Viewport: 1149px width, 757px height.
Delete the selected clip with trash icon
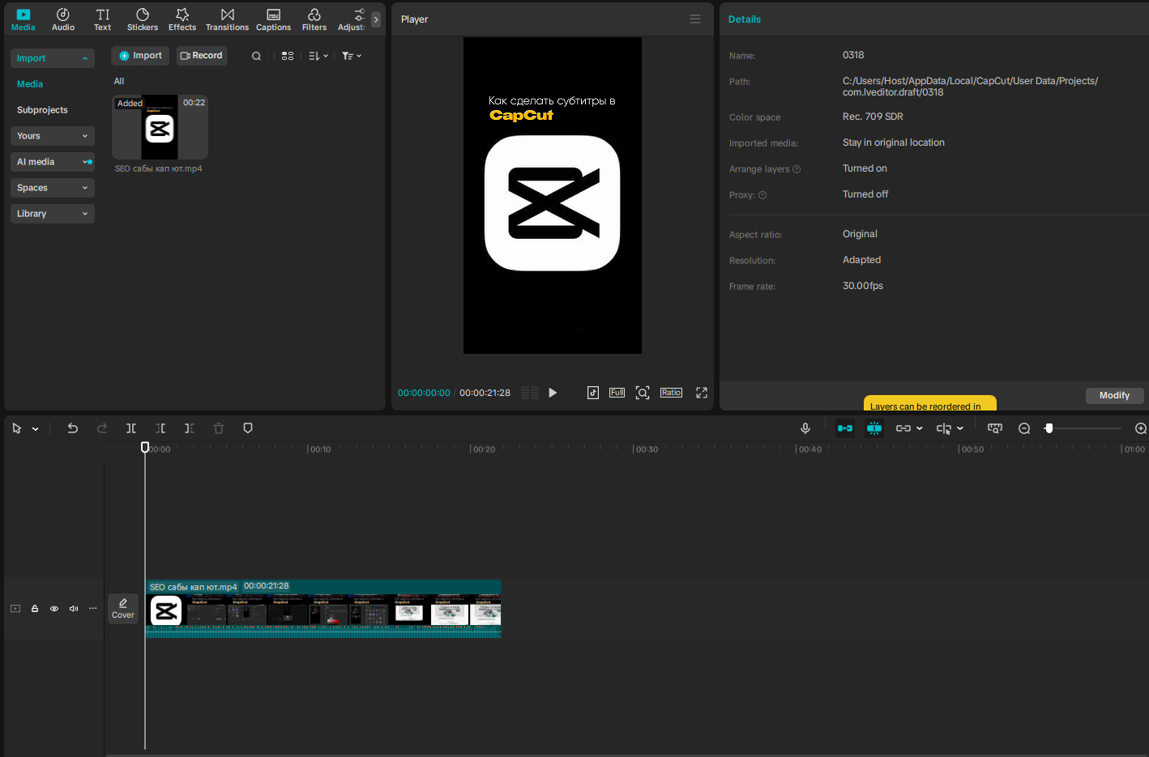(x=219, y=428)
